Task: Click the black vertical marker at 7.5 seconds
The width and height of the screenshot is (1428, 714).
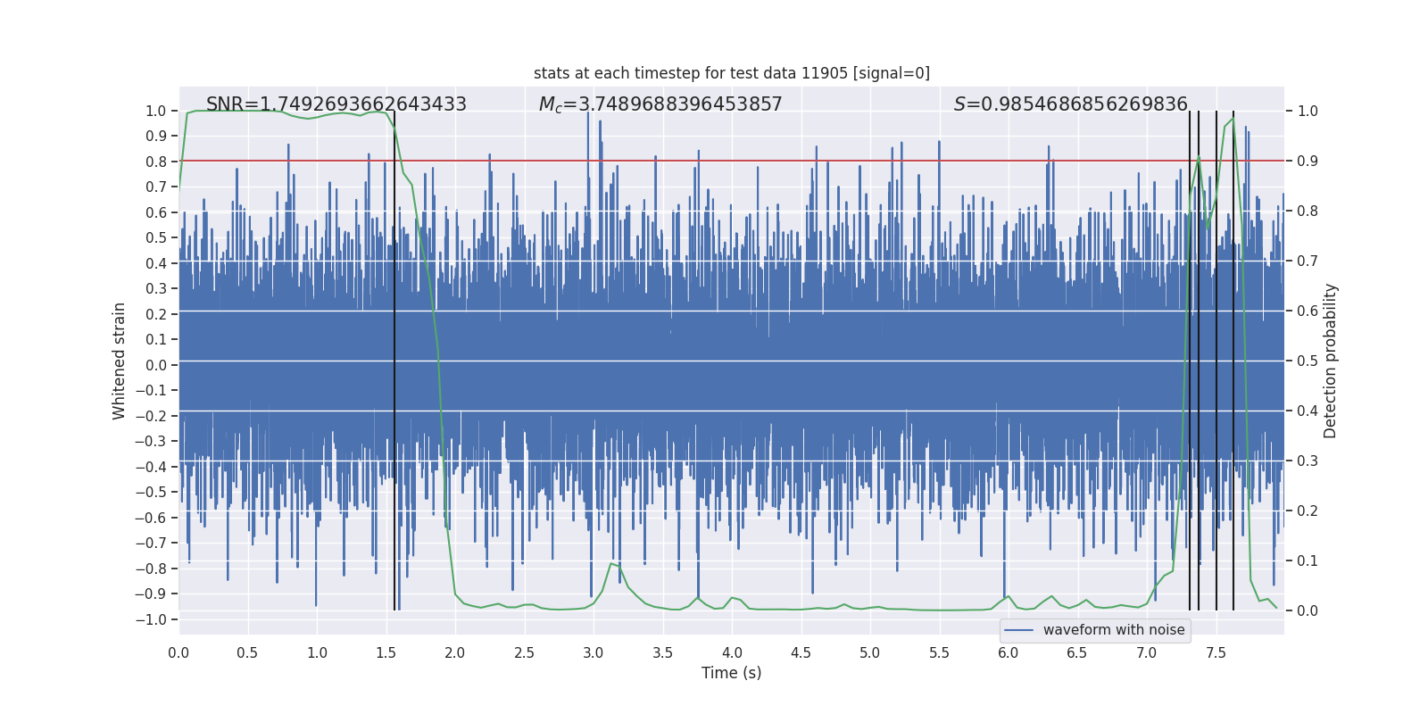Action: (1216, 361)
